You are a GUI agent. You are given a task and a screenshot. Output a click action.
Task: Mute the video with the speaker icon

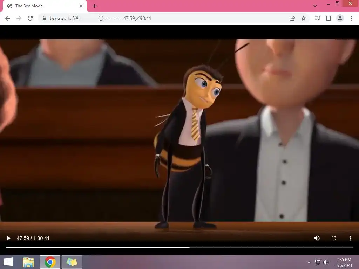pos(317,238)
